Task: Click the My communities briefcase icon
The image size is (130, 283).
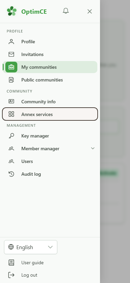Action: coord(11,67)
